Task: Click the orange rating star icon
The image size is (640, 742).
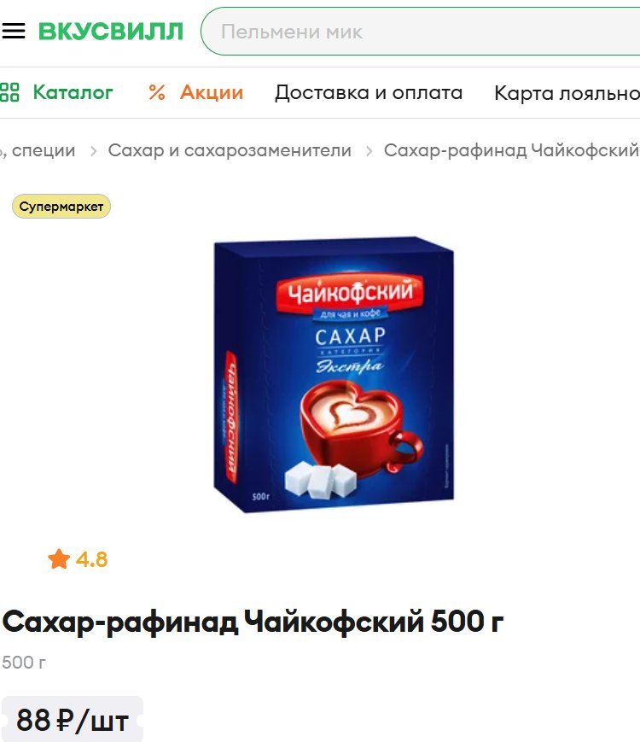Action: (59, 559)
